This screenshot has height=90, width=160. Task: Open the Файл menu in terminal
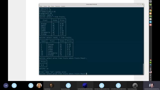(41, 6)
